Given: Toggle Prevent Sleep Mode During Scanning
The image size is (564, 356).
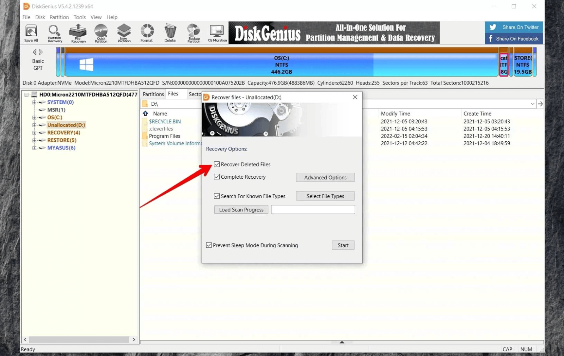Looking at the screenshot, I should pyautogui.click(x=209, y=245).
